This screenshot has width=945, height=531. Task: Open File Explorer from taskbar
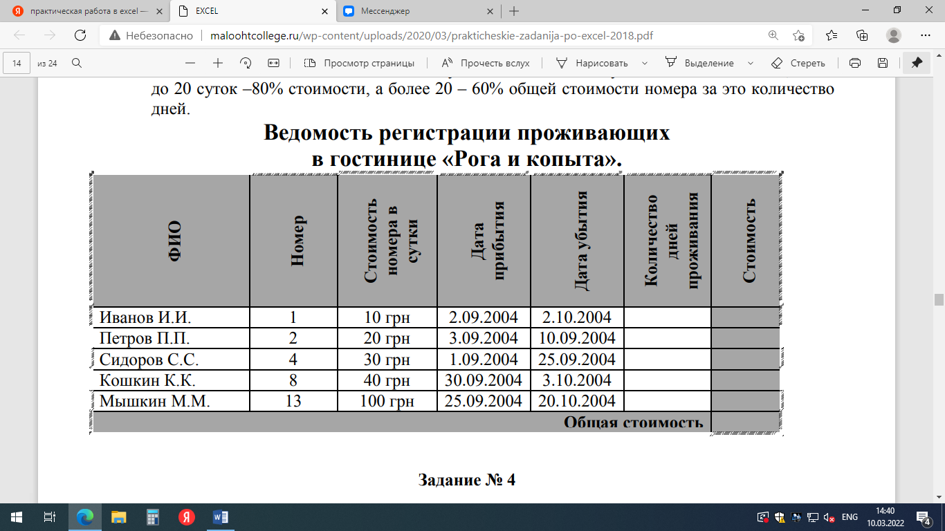[x=119, y=516]
